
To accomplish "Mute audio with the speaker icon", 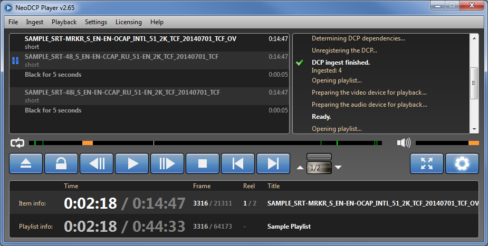I will (x=404, y=143).
